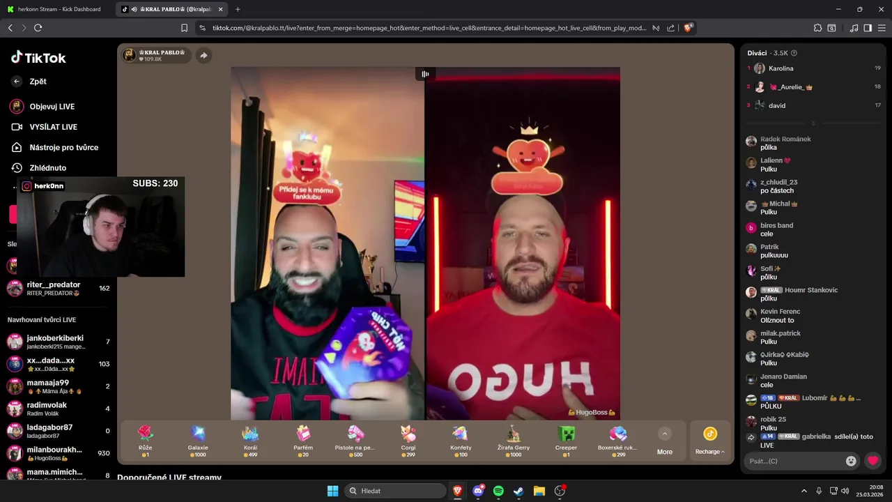
Task: Send the Galaxie gift
Action: tap(198, 441)
